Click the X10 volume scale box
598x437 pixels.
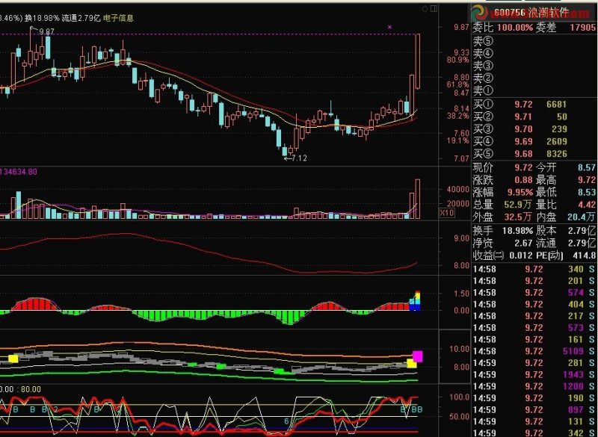click(446, 213)
